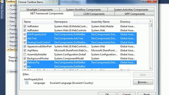This screenshot has height=95, width=169.
Task: Uncheck the AdvPropertyGrid checkbox
Action: [25, 34]
